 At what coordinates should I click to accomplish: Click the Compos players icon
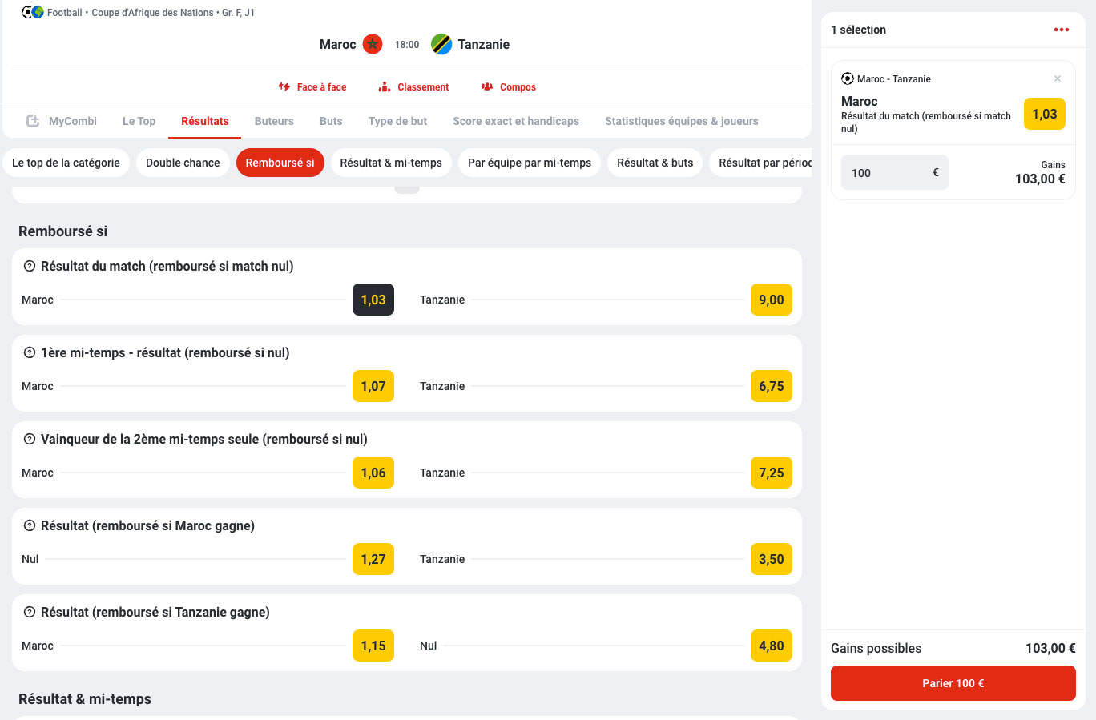[487, 86]
